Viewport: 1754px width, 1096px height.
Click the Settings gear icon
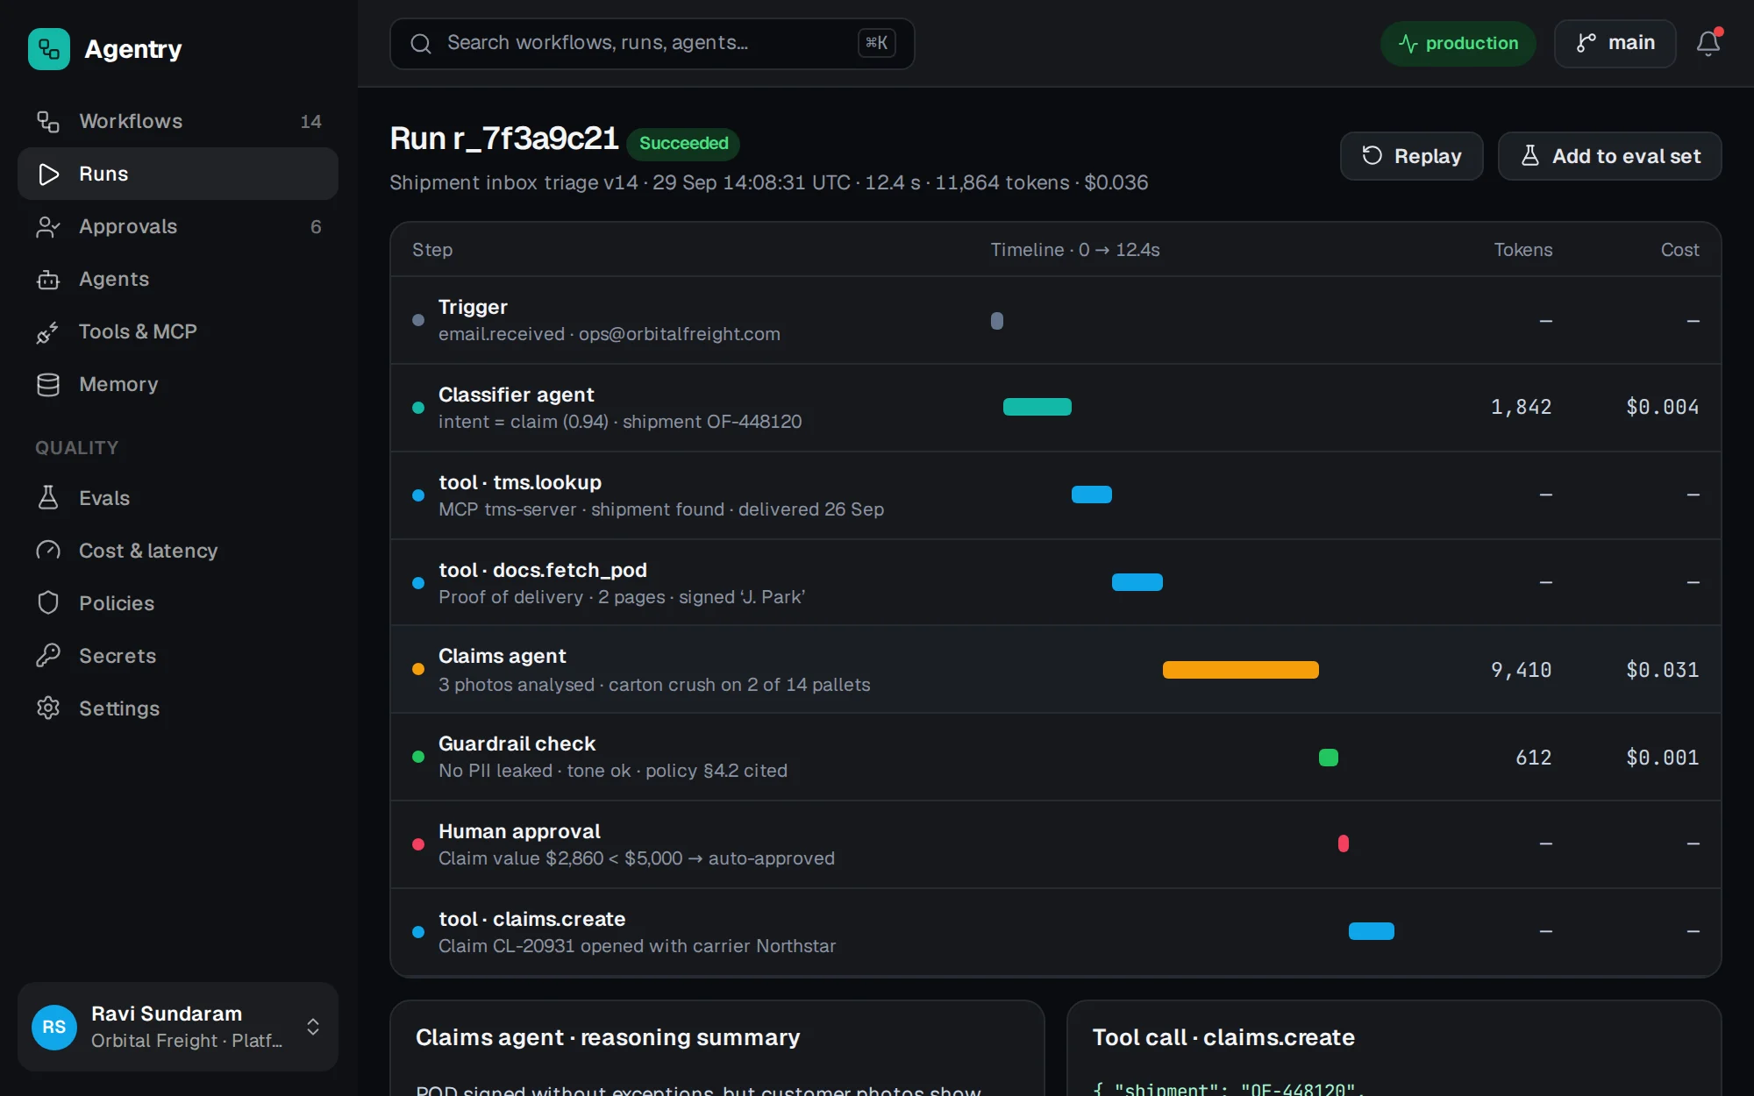tap(48, 708)
